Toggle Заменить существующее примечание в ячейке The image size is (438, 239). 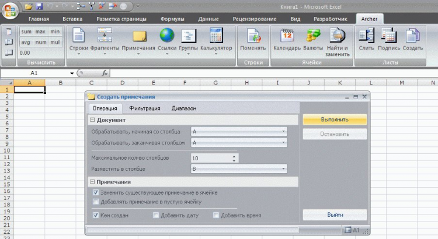coord(96,192)
